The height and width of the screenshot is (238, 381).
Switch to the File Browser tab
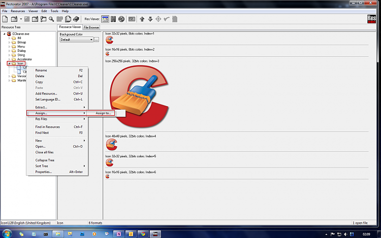click(91, 27)
